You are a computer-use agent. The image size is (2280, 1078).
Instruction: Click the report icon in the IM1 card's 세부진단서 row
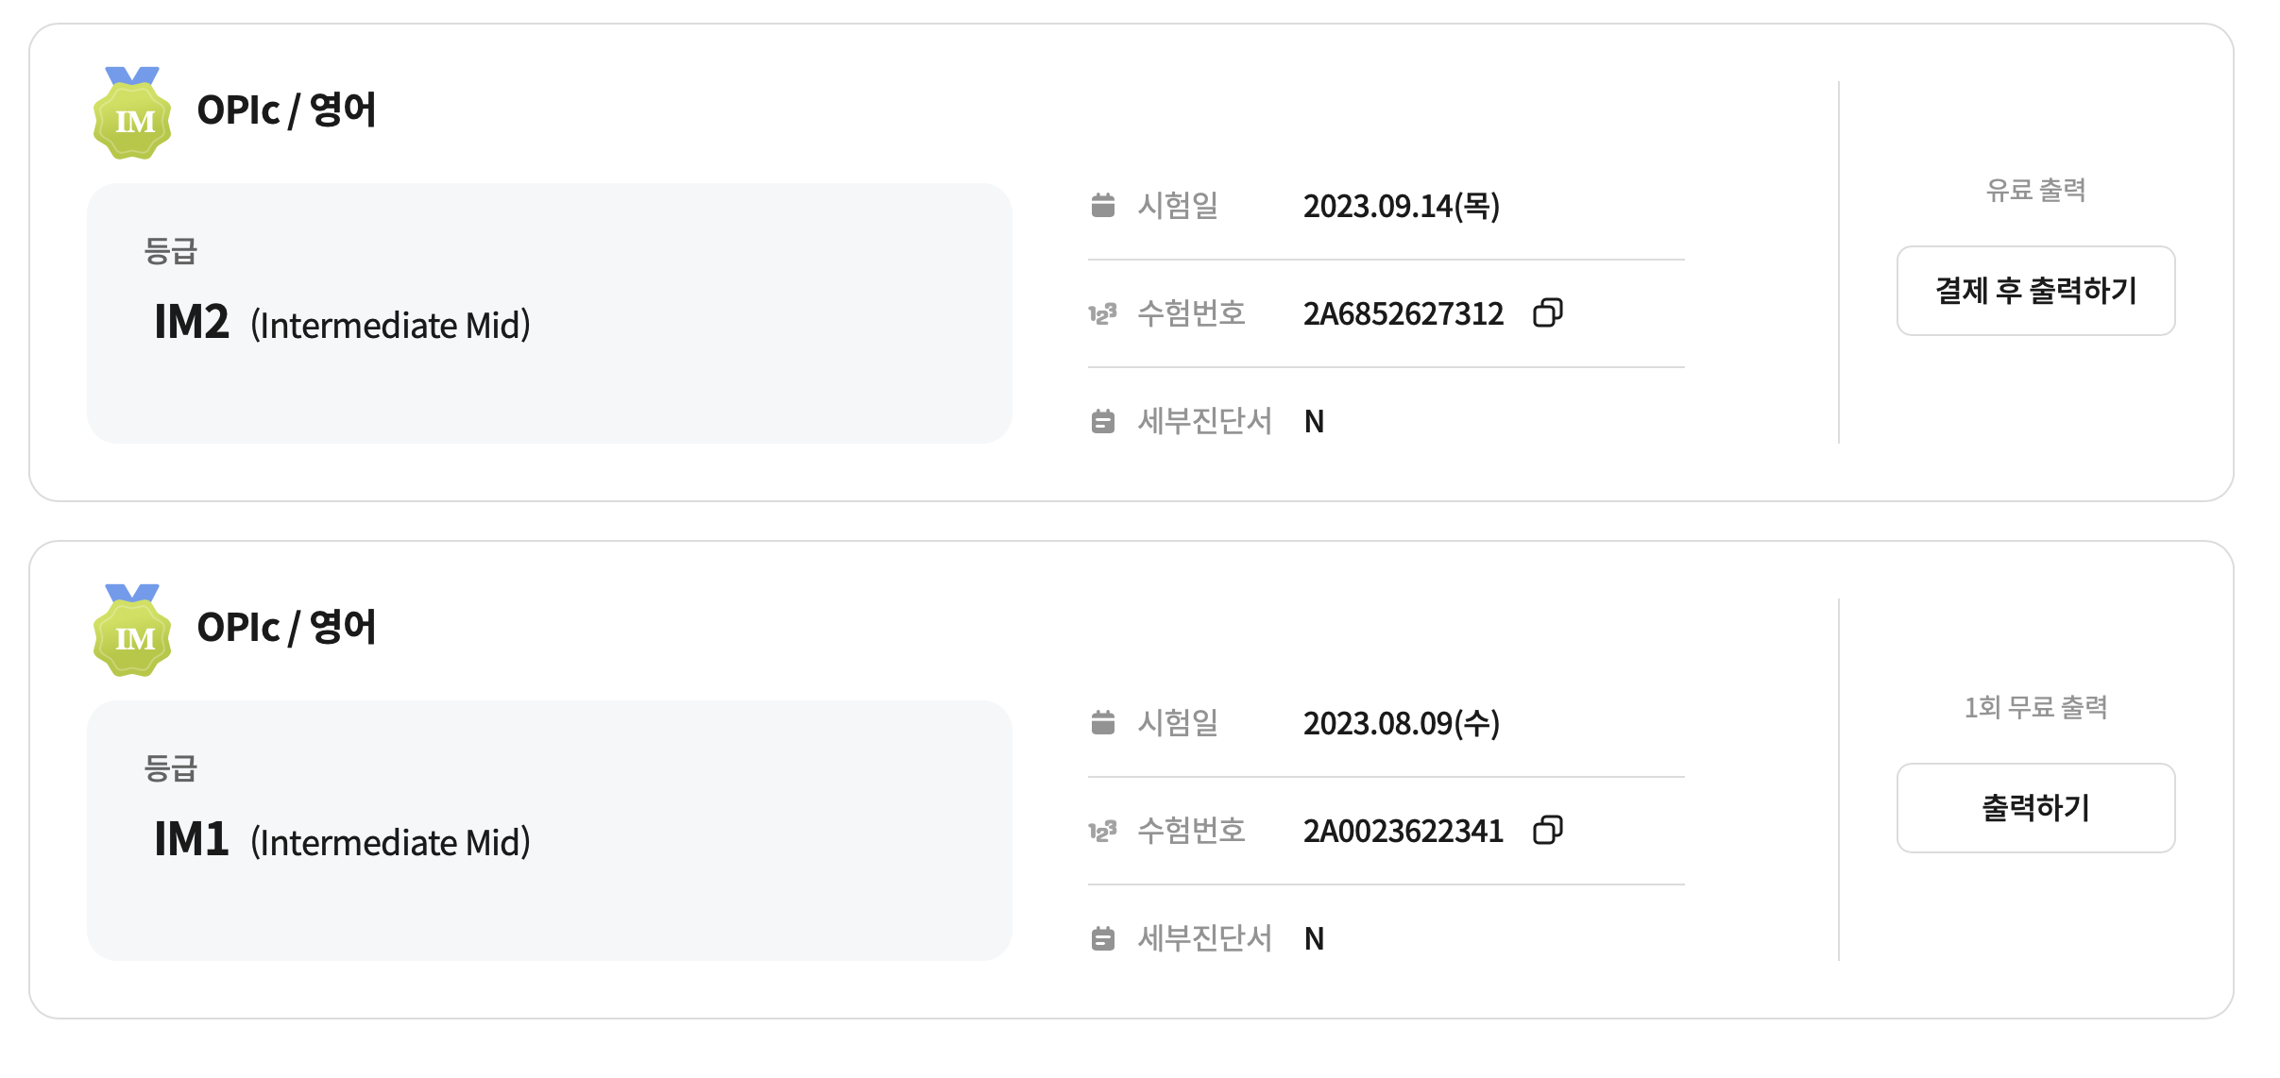tap(1102, 938)
